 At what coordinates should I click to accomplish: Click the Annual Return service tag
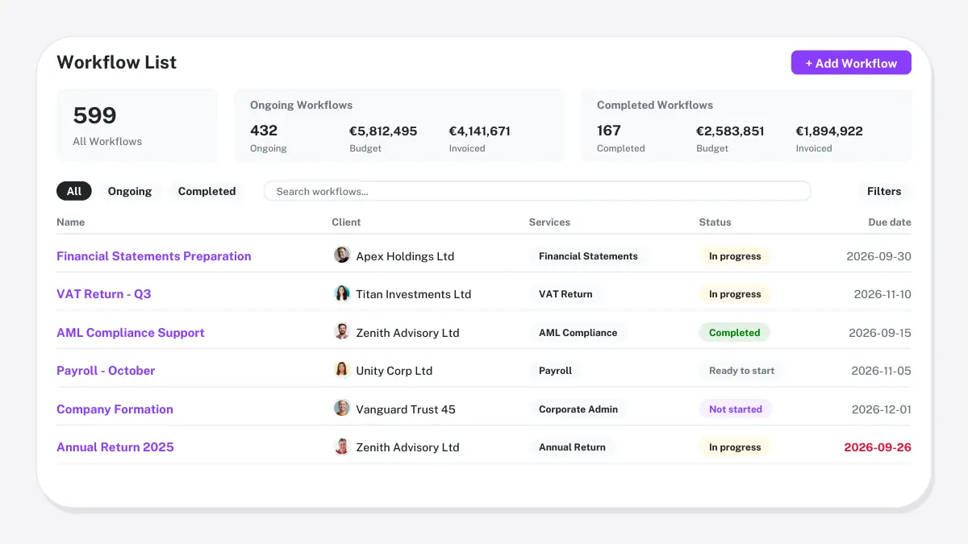click(x=572, y=447)
